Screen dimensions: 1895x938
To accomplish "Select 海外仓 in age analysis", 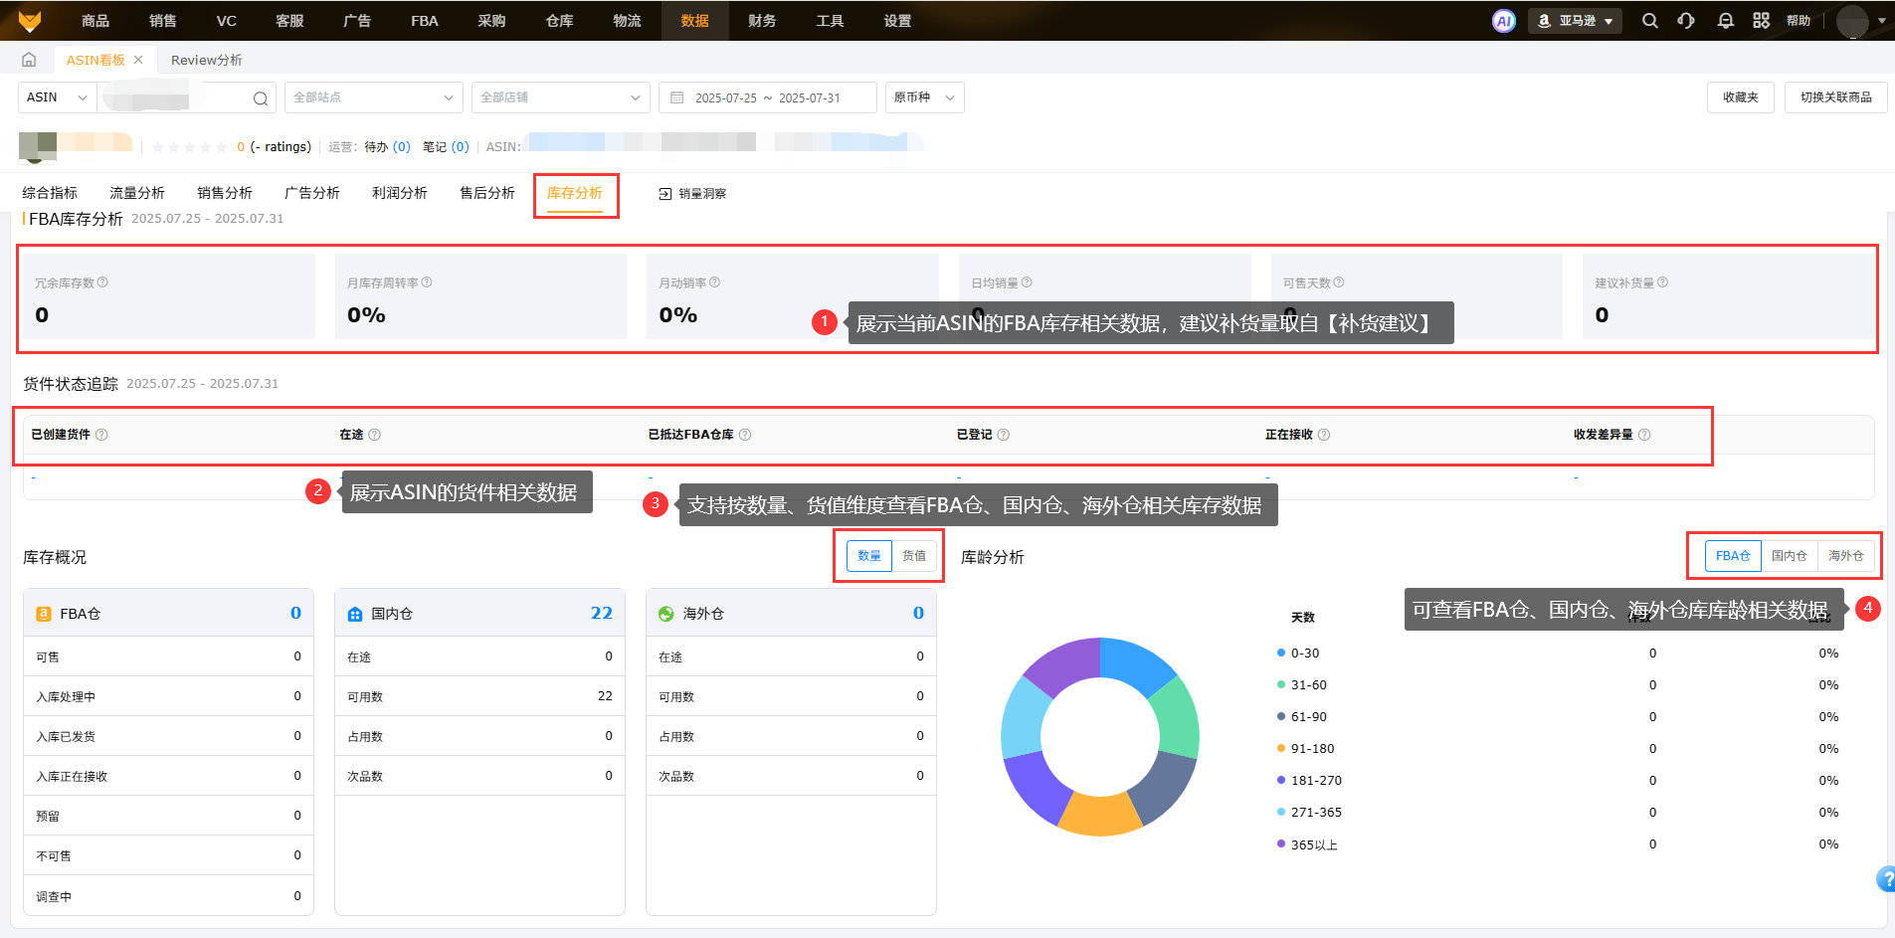I will [x=1845, y=556].
